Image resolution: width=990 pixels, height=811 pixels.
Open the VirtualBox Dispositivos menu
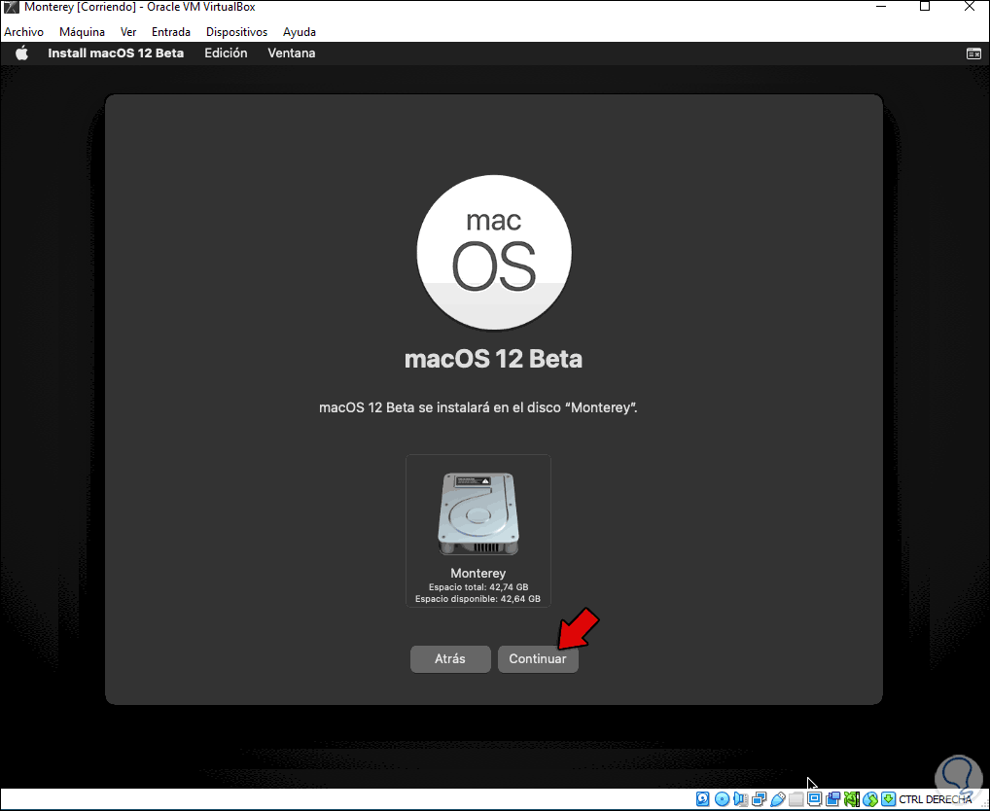click(x=236, y=31)
